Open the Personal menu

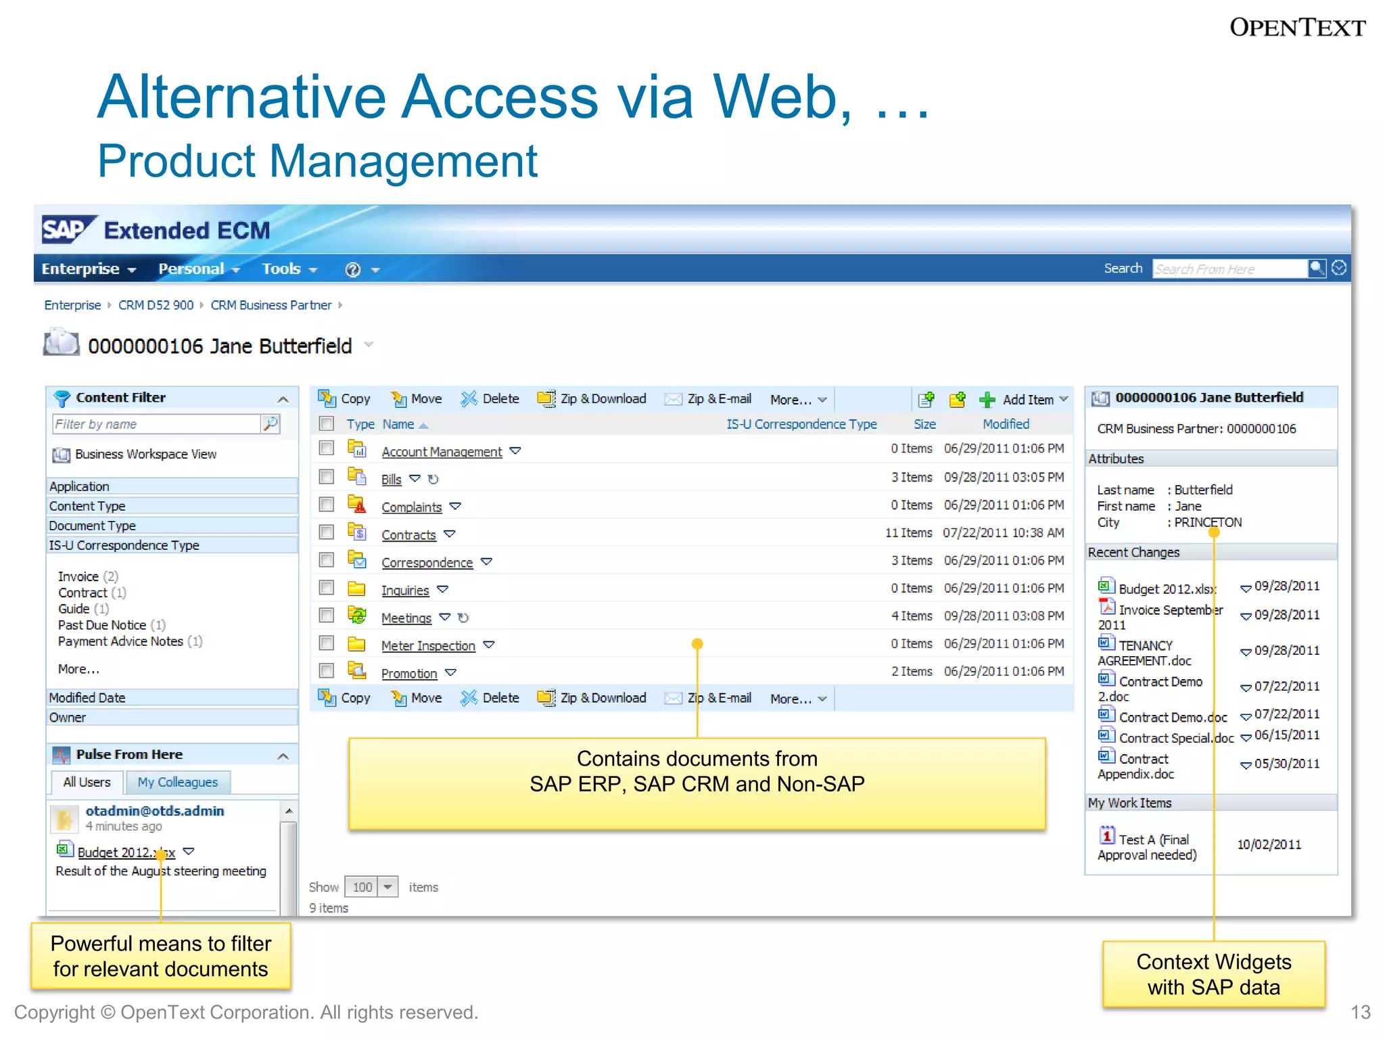coord(199,269)
